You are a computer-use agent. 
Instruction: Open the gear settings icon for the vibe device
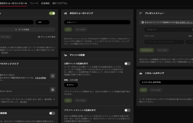53,90
